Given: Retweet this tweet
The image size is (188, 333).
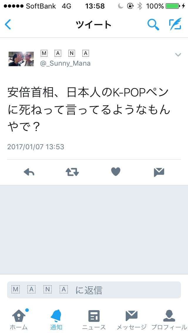Looking at the screenshot, I should click(72, 172).
